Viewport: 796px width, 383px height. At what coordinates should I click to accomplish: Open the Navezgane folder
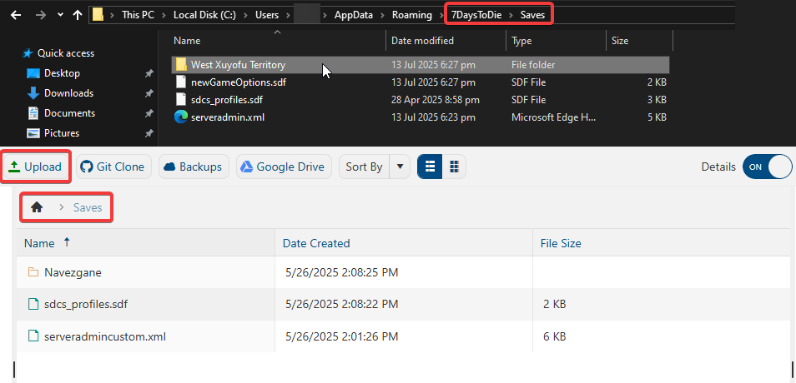pyautogui.click(x=73, y=272)
